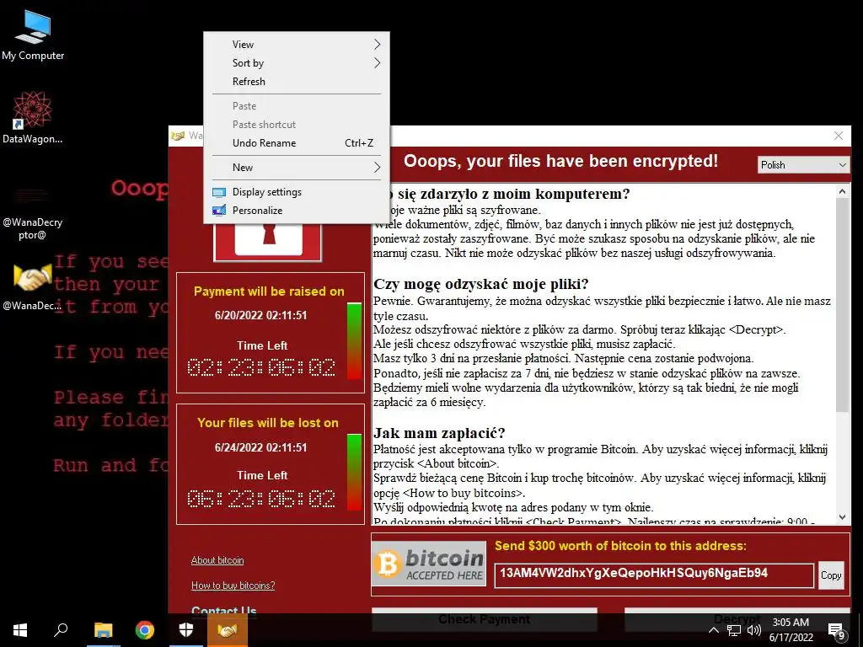Click the 'Jak mam zapłacić?' heading
Image resolution: width=863 pixels, height=647 pixels.
[x=439, y=432]
